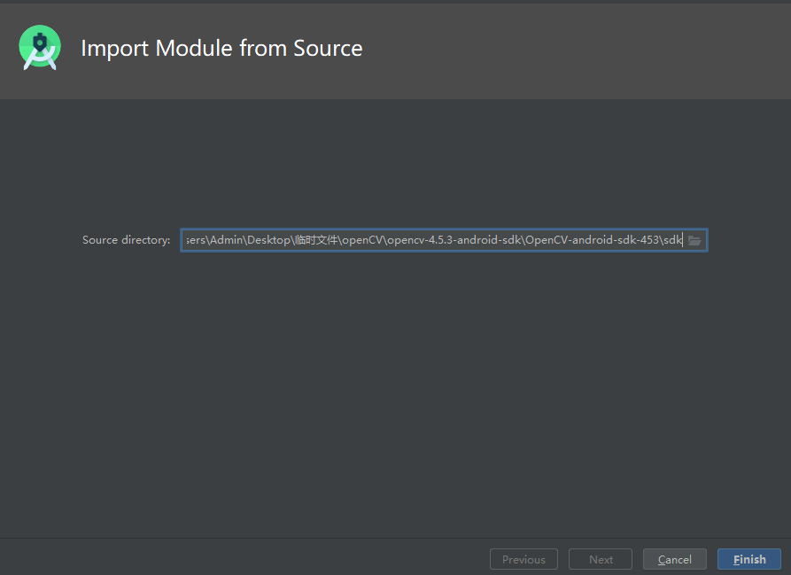Click the Next button
Screen dimensions: 791x575
(x=601, y=559)
